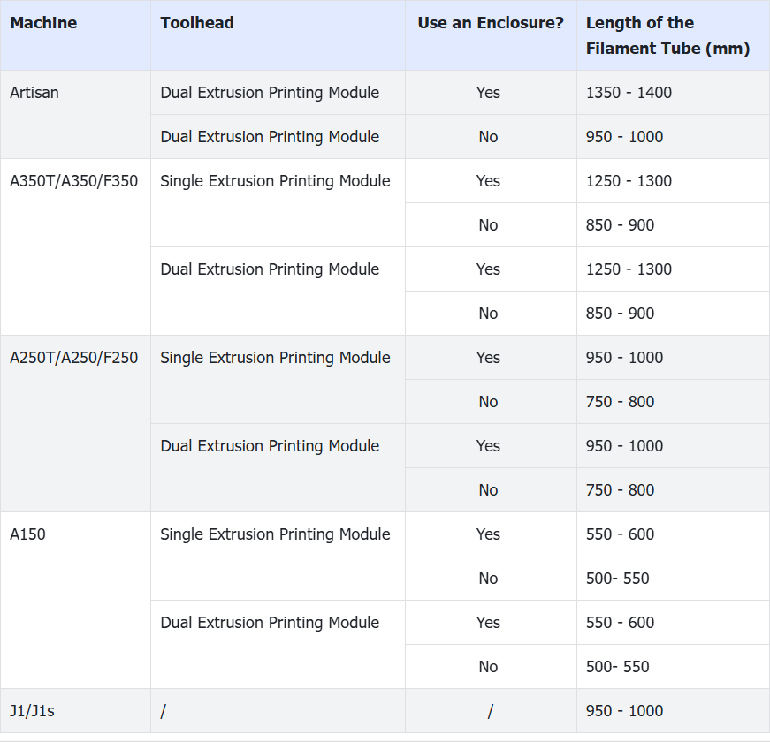Select Single Extrusion Printing Module for A150
770x742 pixels.
click(x=275, y=534)
